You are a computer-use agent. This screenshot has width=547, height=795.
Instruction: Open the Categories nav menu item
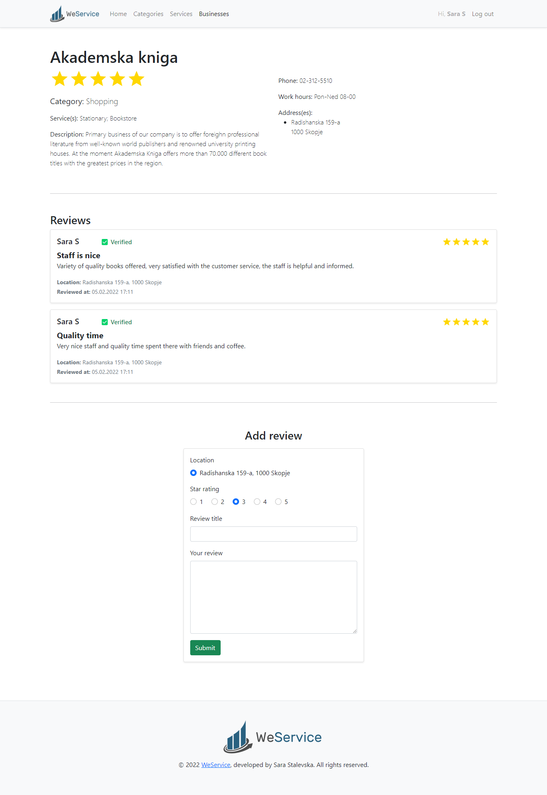(148, 14)
